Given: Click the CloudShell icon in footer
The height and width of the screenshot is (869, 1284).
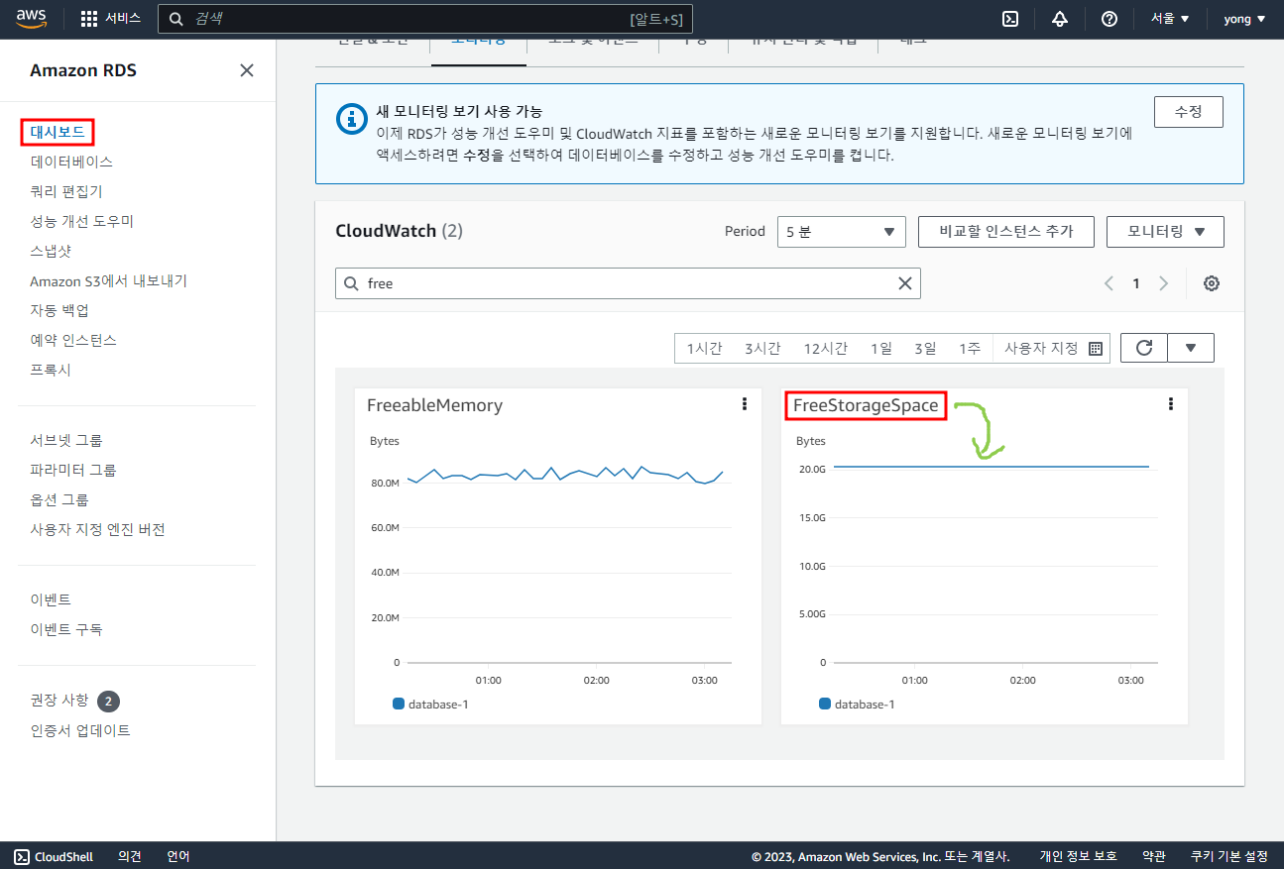Looking at the screenshot, I should 21,856.
